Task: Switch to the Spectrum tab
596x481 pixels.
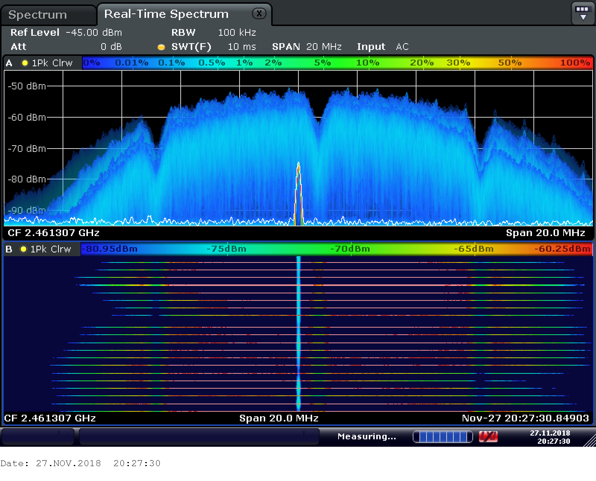Action: click(x=38, y=15)
